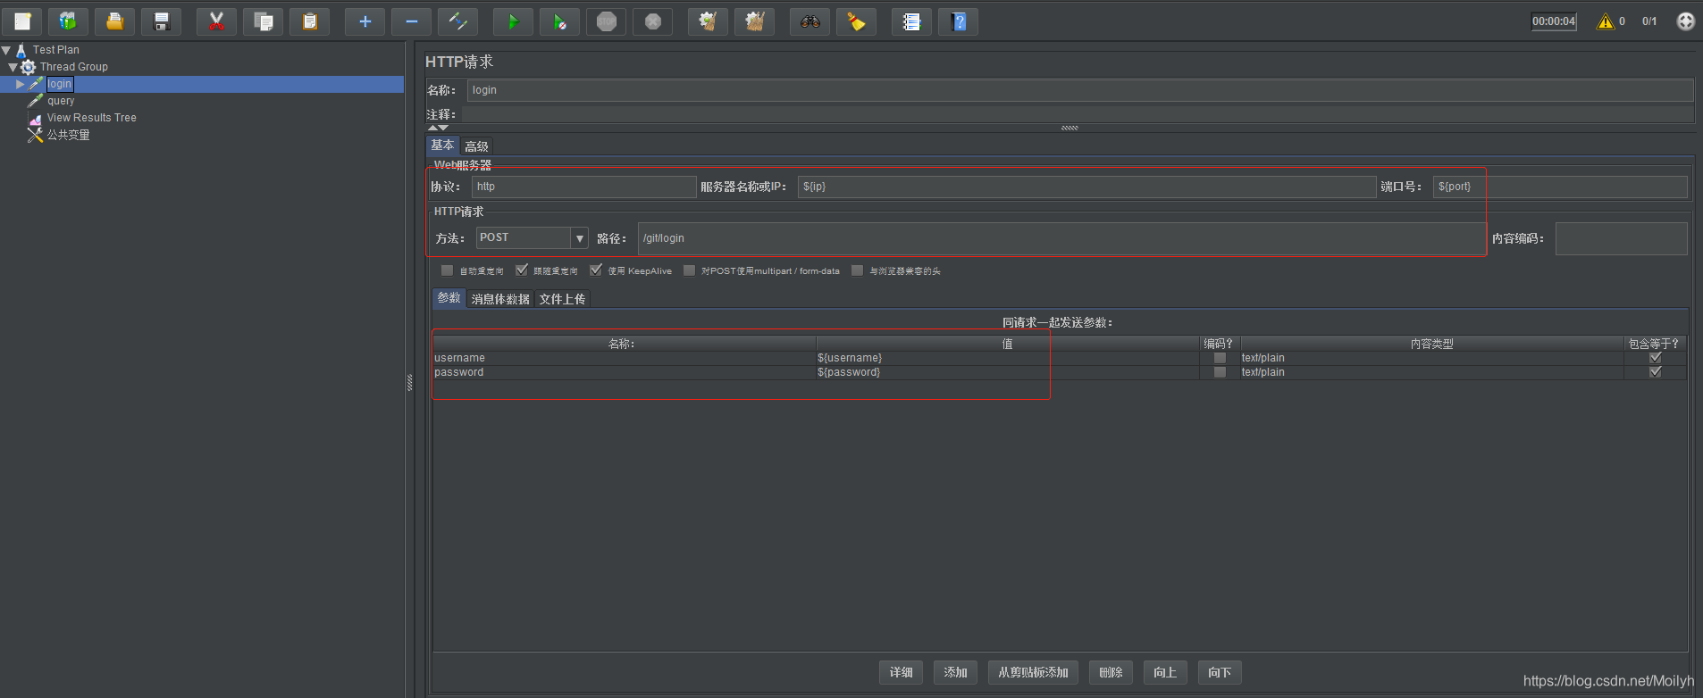Toggle enabled state of the element
The image size is (1703, 698).
coord(457,21)
